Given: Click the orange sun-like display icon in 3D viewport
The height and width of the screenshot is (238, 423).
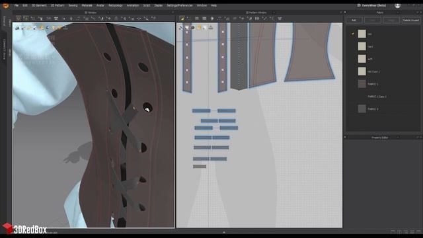Looking at the screenshot, I should click(x=41, y=28).
